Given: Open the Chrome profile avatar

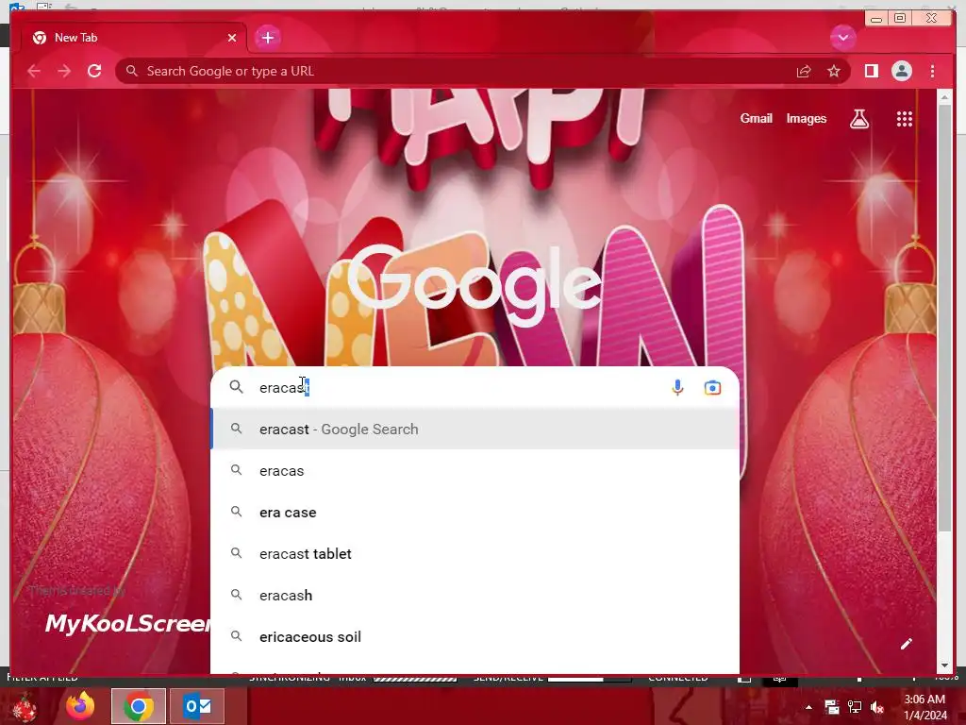Looking at the screenshot, I should [x=901, y=71].
